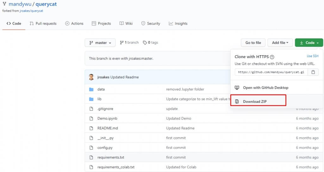Open the requirements_colab.txt file
This screenshot has height=172, width=324.
tap(116, 167)
